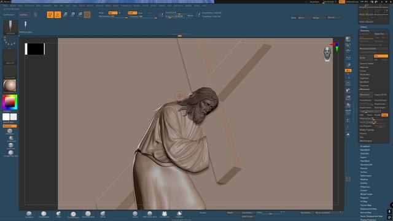
Task: Open the Help menu
Action: [204, 6]
